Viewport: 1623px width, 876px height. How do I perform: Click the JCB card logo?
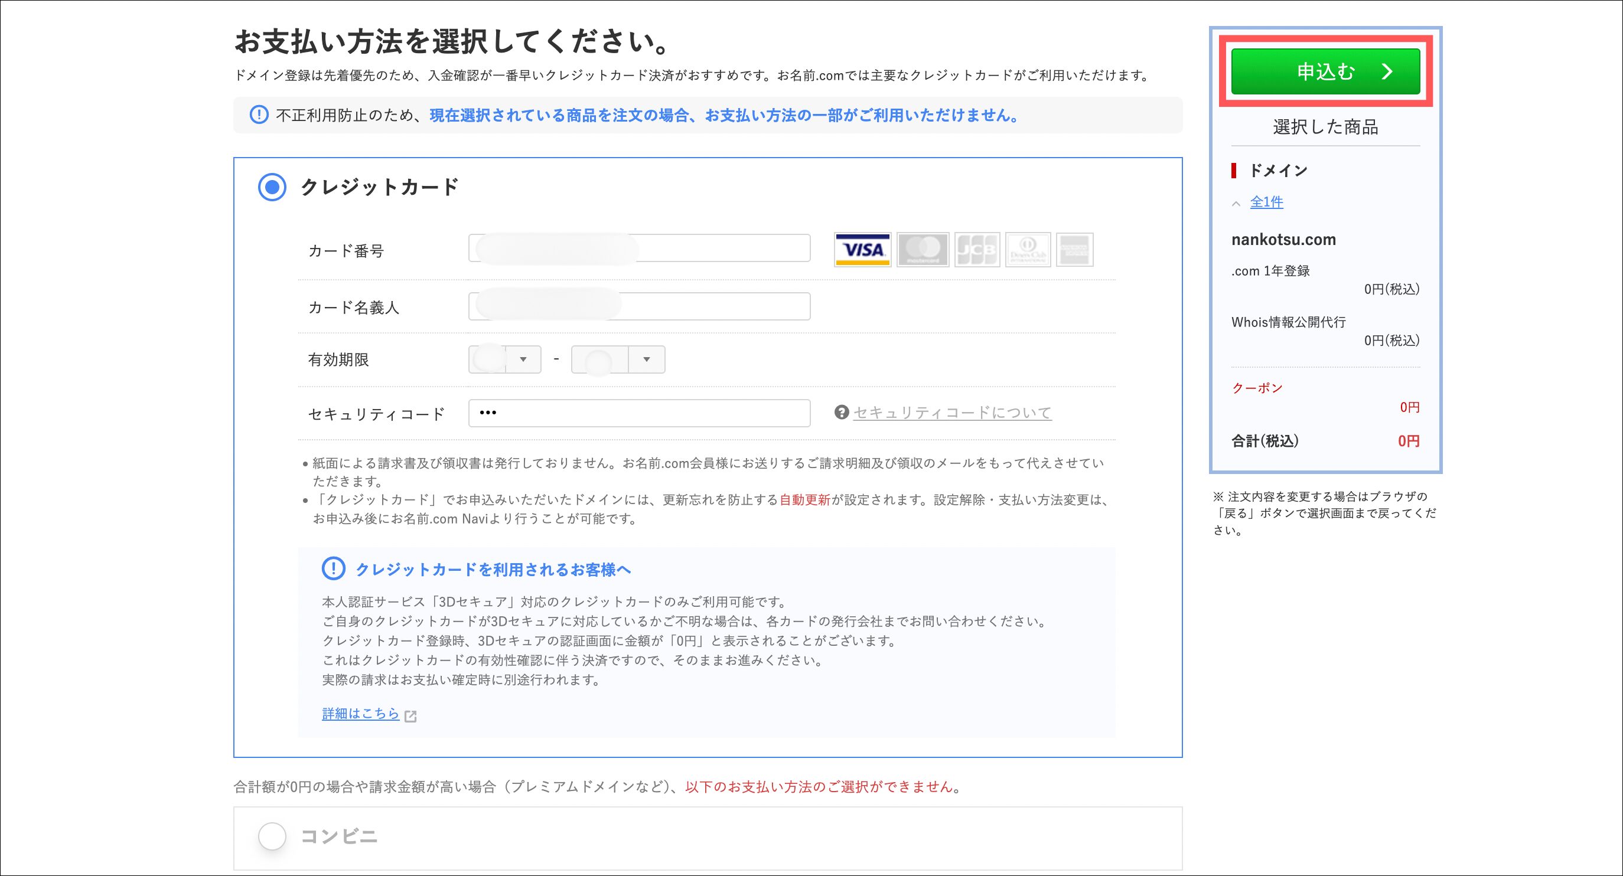976,250
